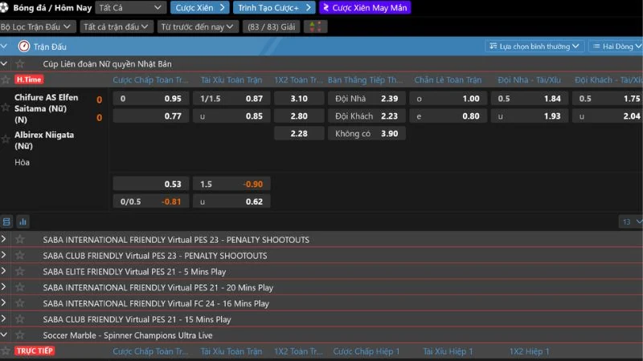Expand SABA INTERNATIONAL FRIENDLY FC 24 16 Mins

tap(4, 303)
